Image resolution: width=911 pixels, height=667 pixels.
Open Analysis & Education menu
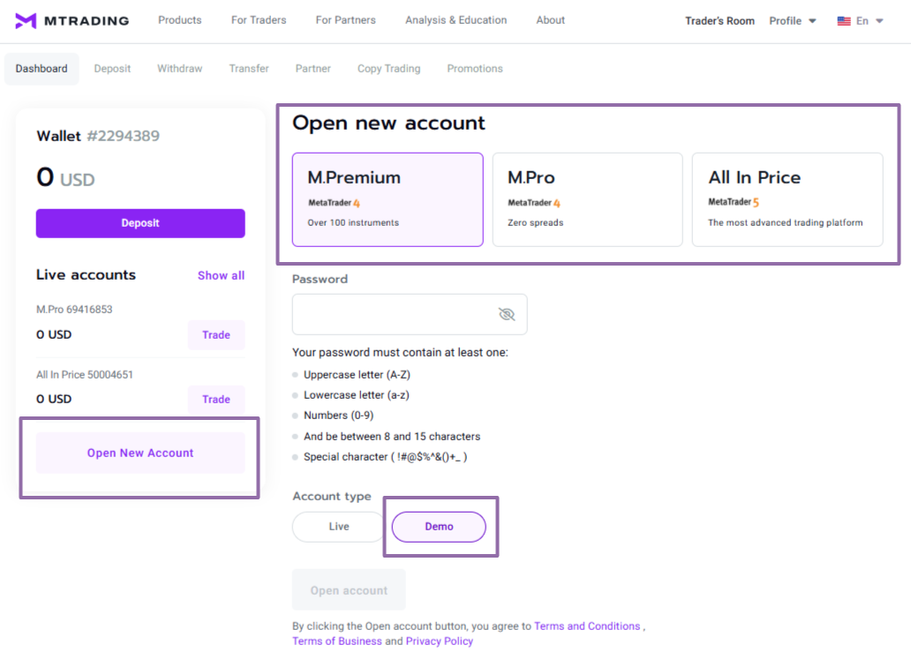coord(456,20)
